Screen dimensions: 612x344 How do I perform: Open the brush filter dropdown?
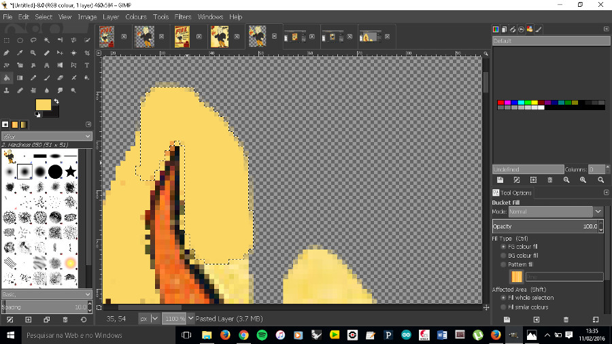[x=47, y=136]
